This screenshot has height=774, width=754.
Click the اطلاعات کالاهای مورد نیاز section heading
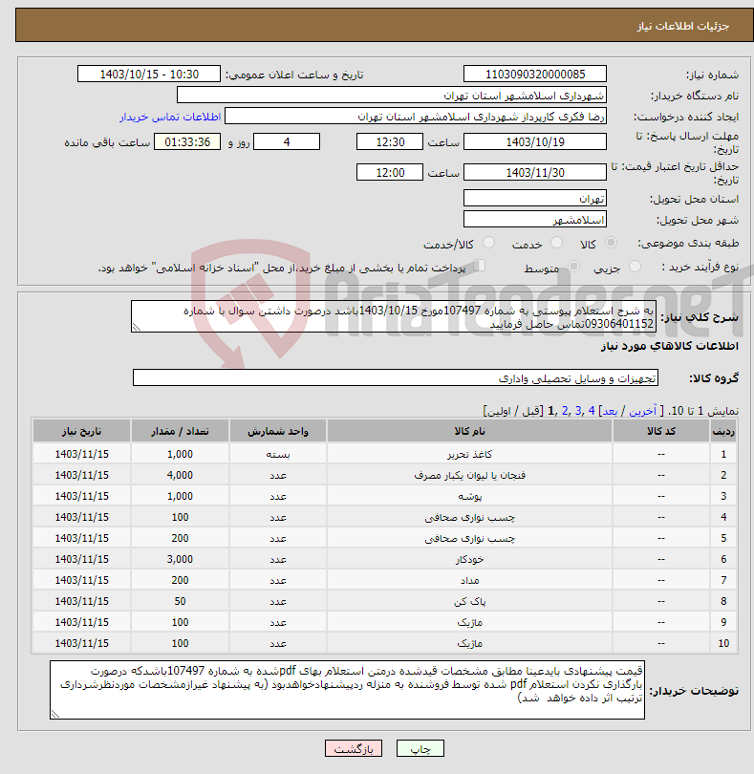(670, 346)
